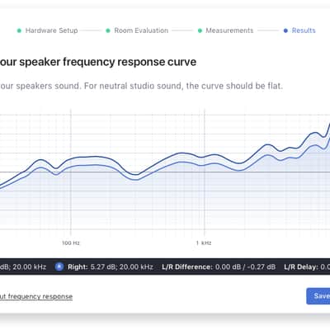The width and height of the screenshot is (330, 330).
Task: Click the L/R Difference reading
Action: (x=219, y=266)
